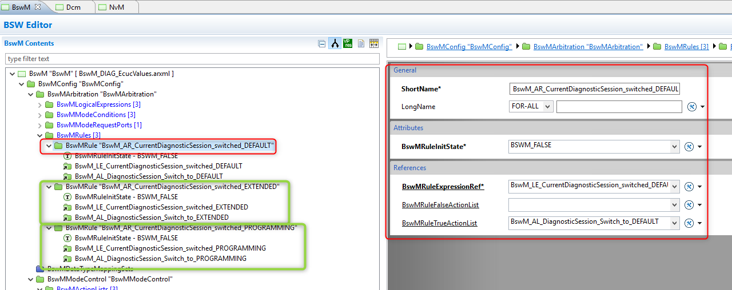
Task: Click the table columns icon in Contents toolbar
Action: click(x=374, y=43)
